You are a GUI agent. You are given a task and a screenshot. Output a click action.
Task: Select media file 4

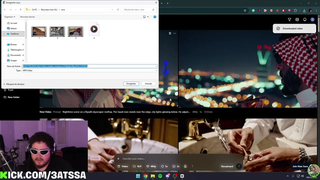[94, 29]
